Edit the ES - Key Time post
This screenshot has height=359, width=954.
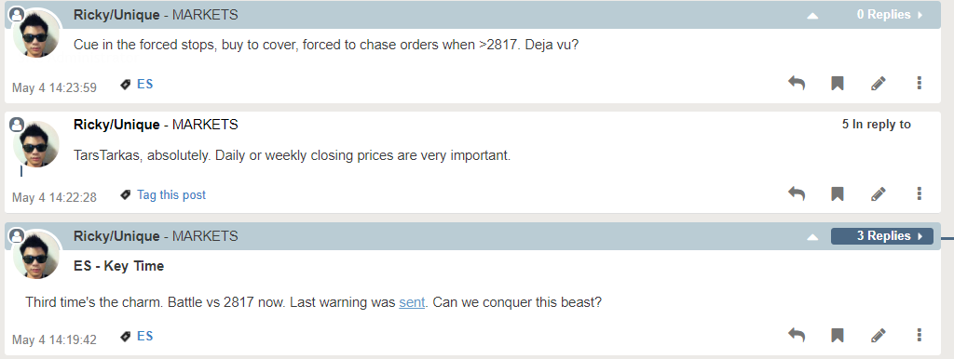click(878, 335)
